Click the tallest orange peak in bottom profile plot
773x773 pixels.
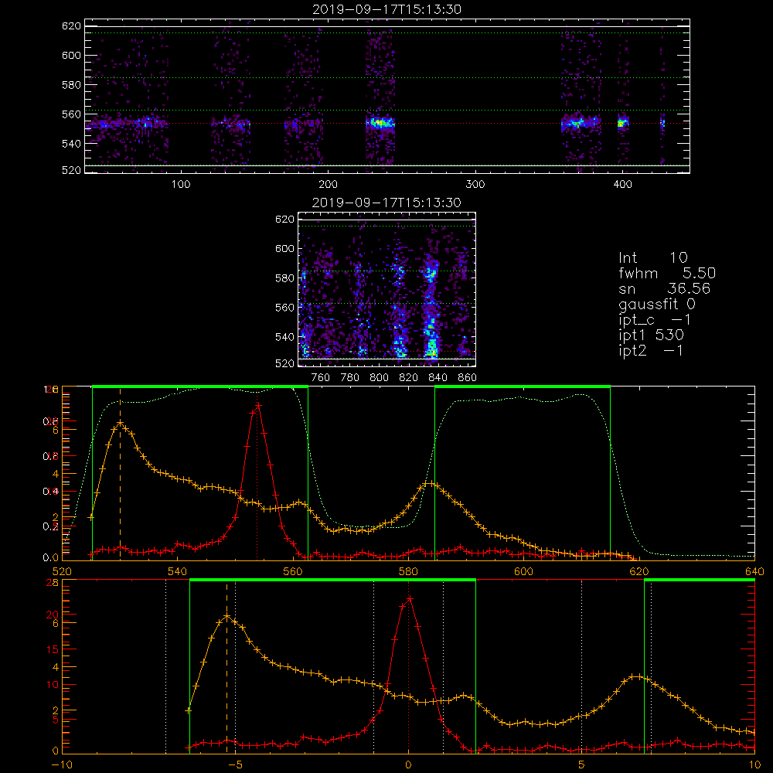[226, 616]
